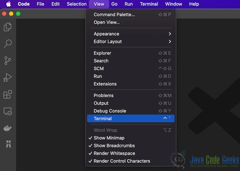Open Extensions blocks icon in activity bar

8,94
